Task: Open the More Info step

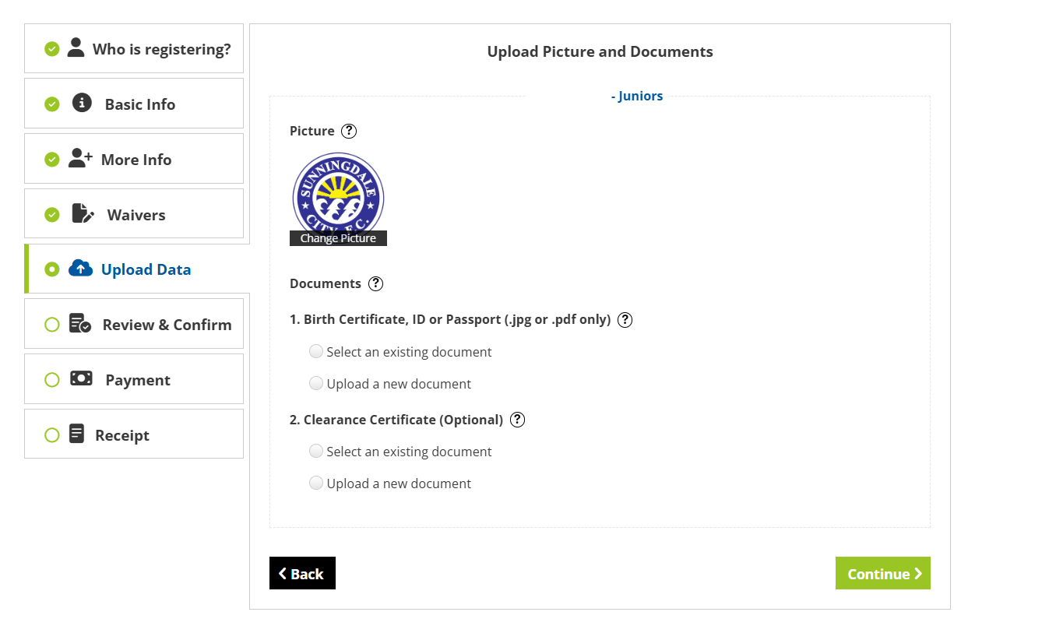Action: pyautogui.click(x=136, y=160)
